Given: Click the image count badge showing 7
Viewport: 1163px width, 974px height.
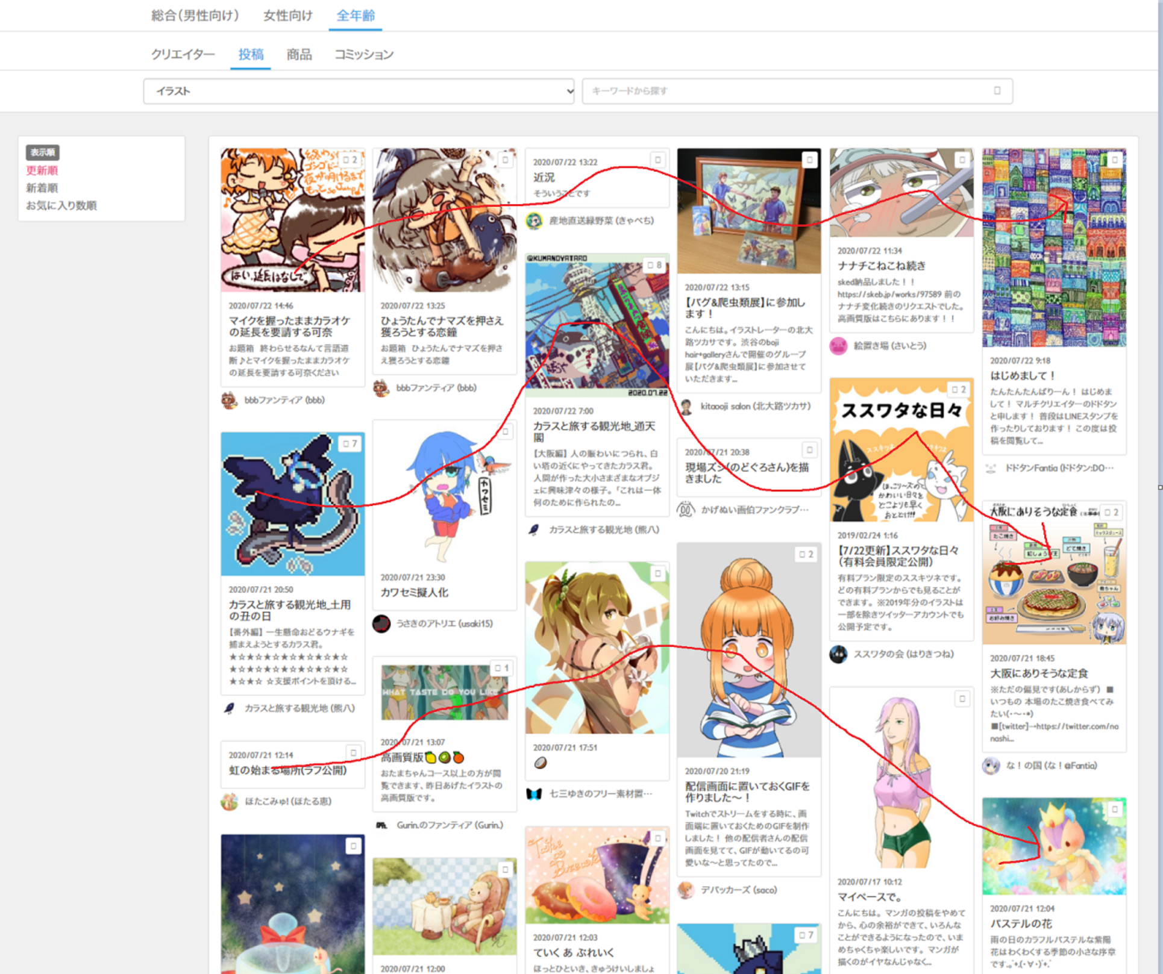Looking at the screenshot, I should coord(351,443).
